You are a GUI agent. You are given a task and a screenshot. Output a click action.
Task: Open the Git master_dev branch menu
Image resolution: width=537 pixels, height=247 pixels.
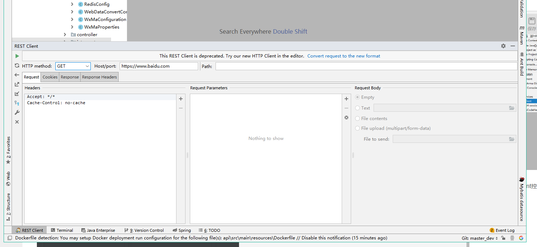coord(480,238)
